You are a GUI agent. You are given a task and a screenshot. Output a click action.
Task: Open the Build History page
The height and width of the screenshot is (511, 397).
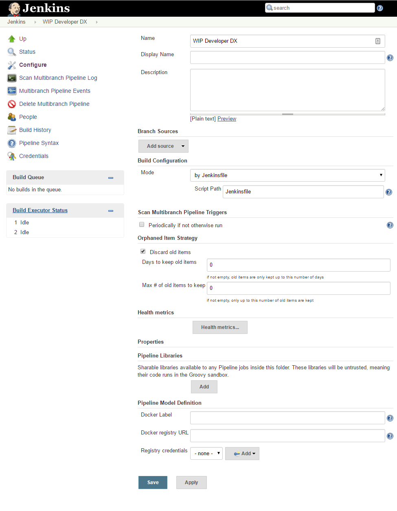[x=35, y=130]
